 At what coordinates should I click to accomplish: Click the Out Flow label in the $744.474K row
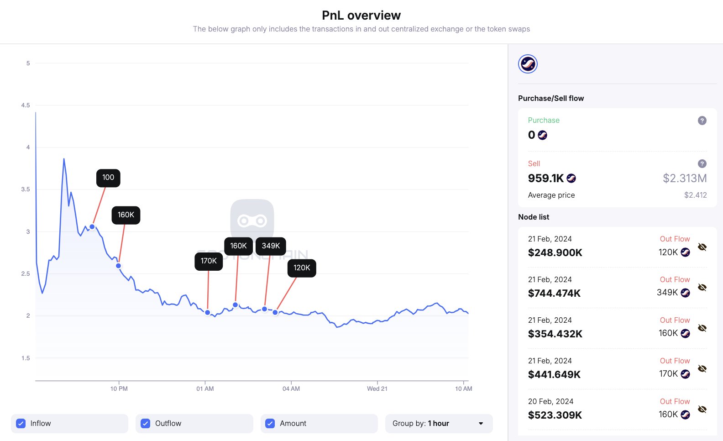[675, 280]
